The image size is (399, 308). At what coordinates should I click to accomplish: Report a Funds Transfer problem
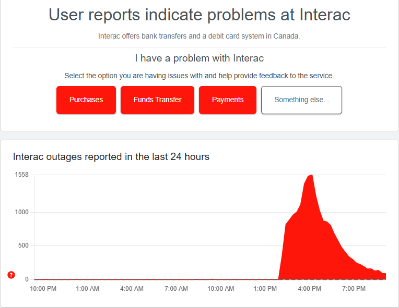coord(157,100)
